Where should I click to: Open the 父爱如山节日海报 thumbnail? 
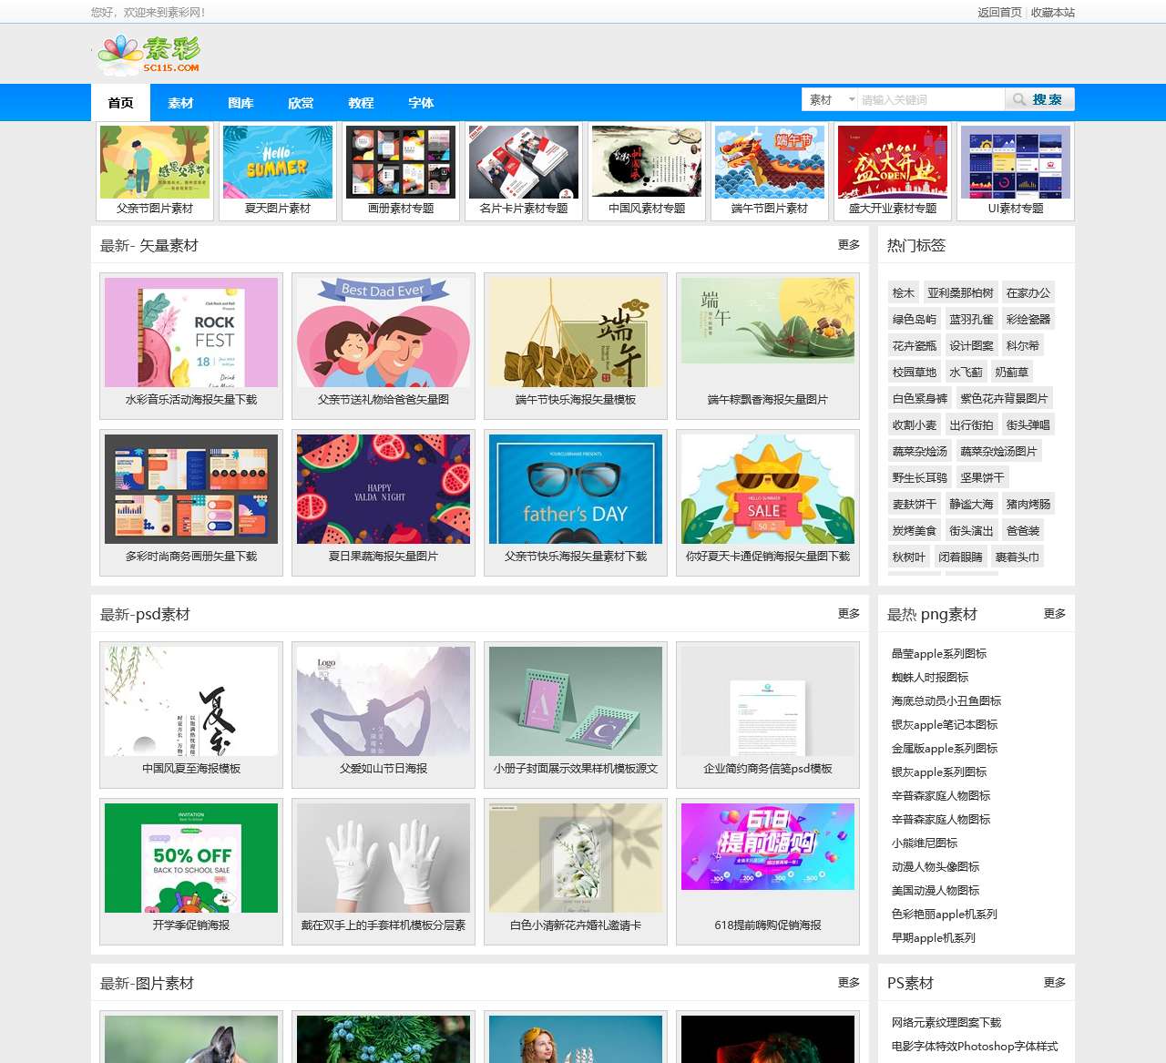pos(384,701)
